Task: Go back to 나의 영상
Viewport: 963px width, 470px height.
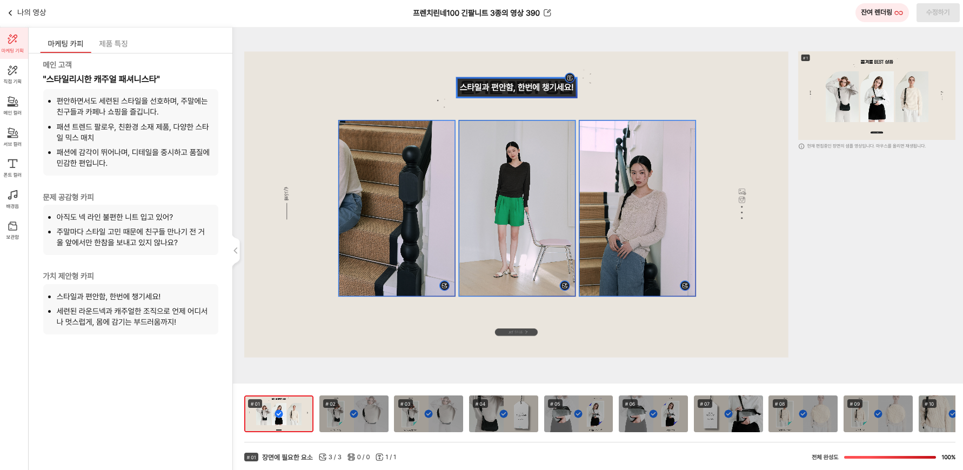Action: pyautogui.click(x=31, y=12)
